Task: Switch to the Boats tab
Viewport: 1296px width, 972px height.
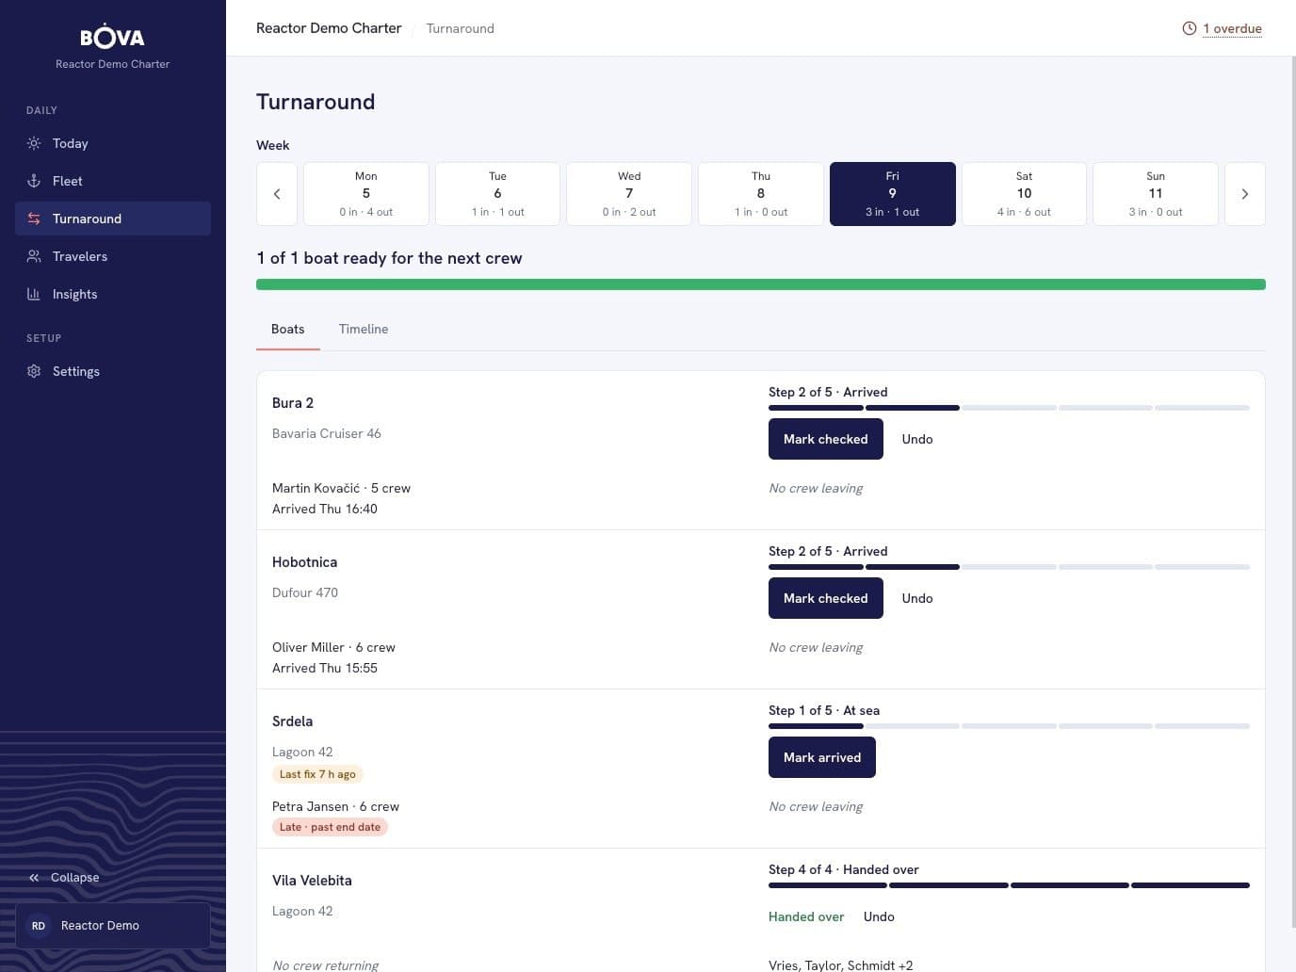Action: [x=288, y=329]
